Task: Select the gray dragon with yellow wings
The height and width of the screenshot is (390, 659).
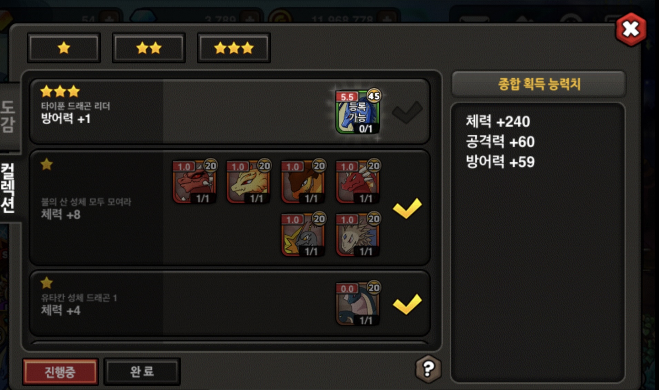Action: (303, 235)
